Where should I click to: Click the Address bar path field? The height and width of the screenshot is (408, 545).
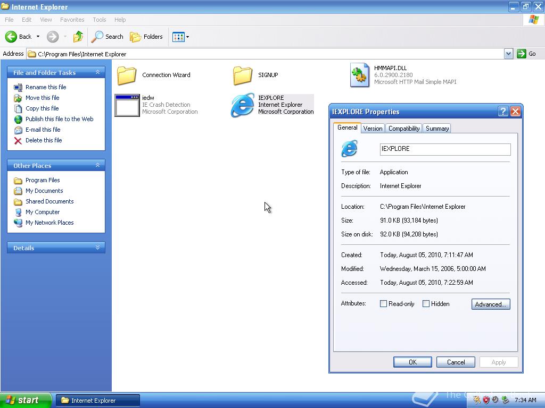266,54
